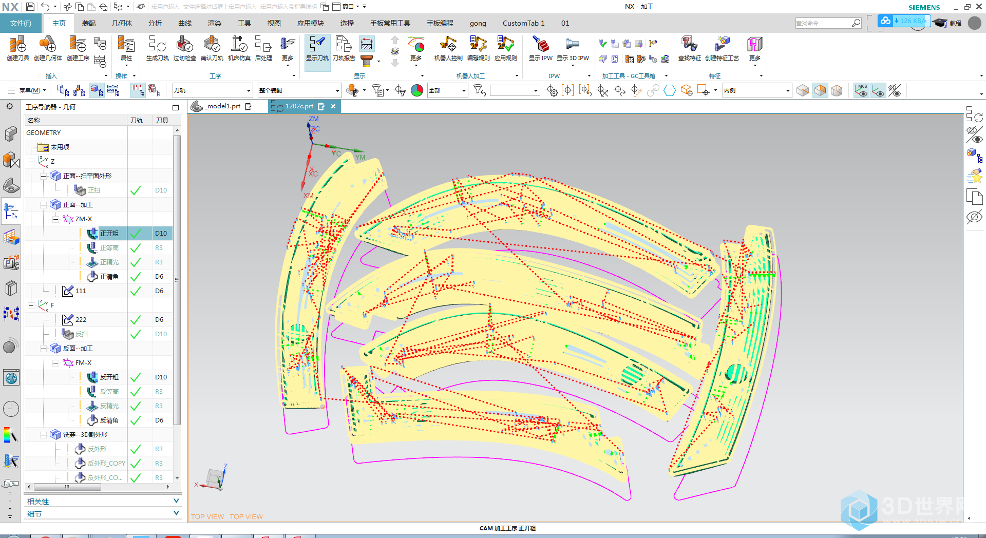Switch to the 几何体 ribbon tab
Image resolution: width=986 pixels, height=538 pixels.
[122, 23]
